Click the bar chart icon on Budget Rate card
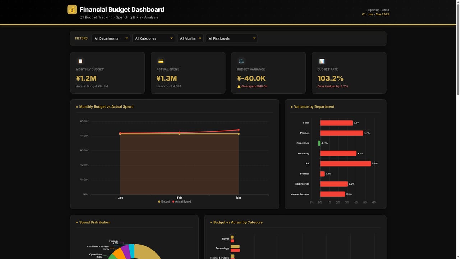 pyautogui.click(x=322, y=61)
